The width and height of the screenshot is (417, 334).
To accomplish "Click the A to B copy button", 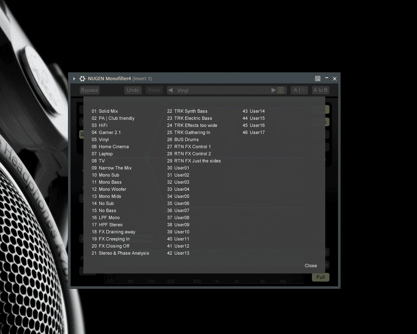I will (x=320, y=90).
